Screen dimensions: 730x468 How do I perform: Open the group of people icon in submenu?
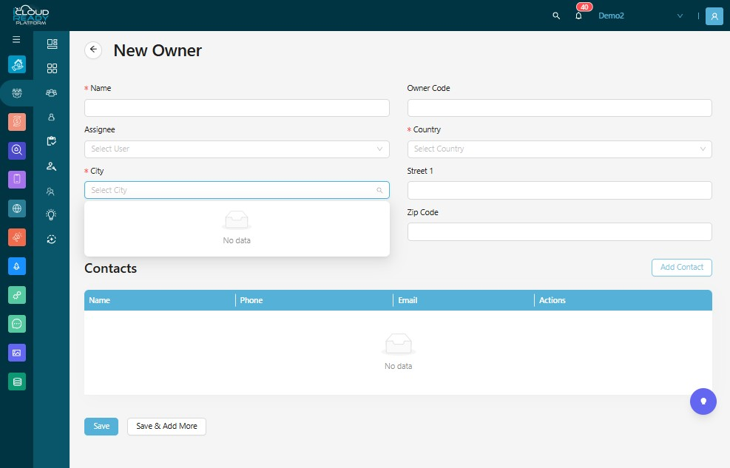pos(52,92)
